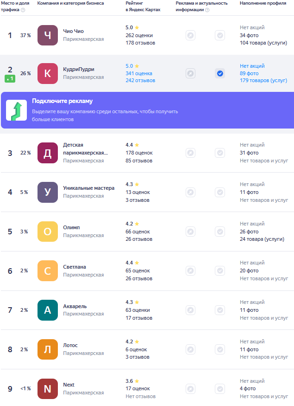Click the Наполнение профиля column header
The height and width of the screenshot is (406, 294).
tap(263, 3)
